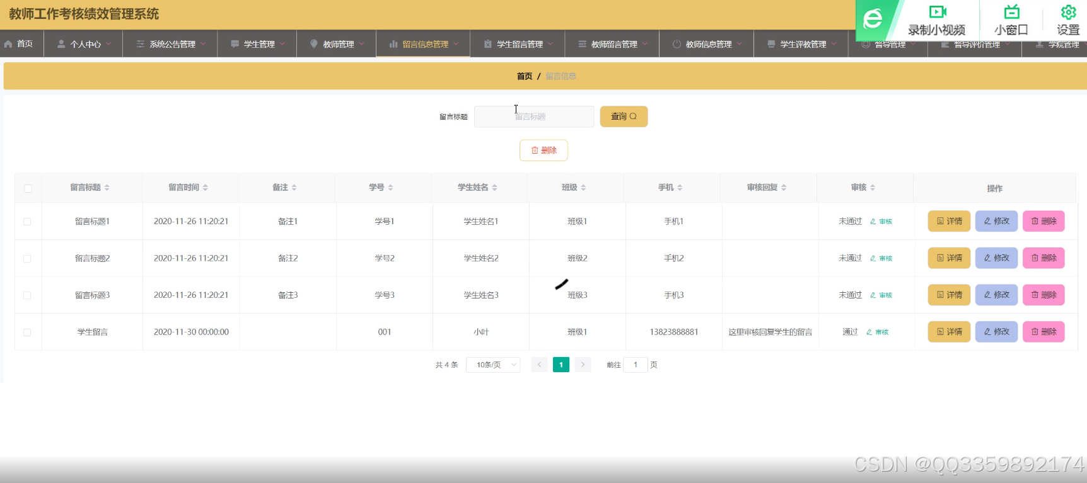Open the 督导评价管理 menu item
Screen dimensions: 1087x483
pos(975,45)
